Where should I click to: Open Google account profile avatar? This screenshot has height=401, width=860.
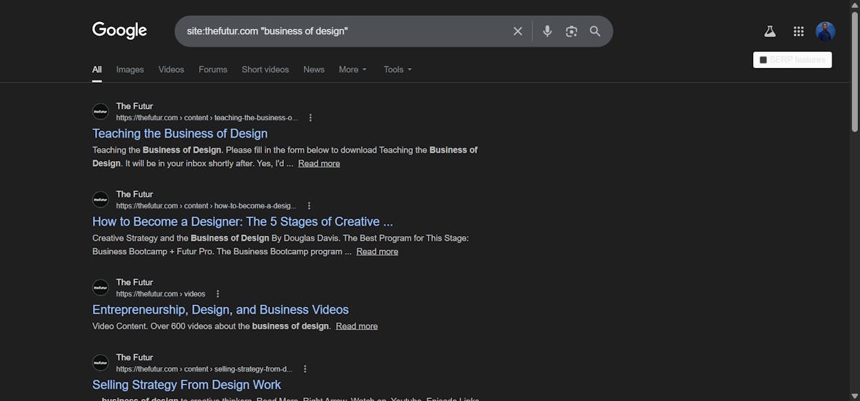click(826, 31)
